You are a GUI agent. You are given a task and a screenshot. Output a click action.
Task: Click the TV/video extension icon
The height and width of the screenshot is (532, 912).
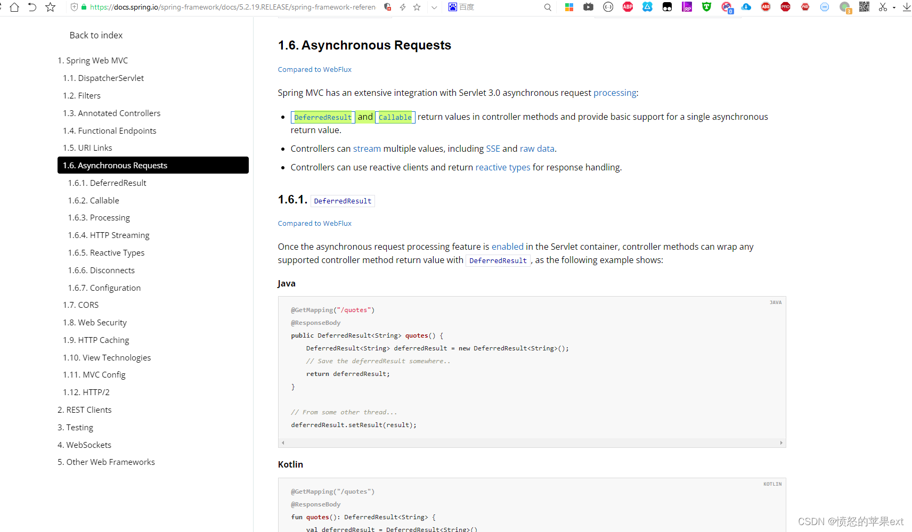click(x=588, y=7)
